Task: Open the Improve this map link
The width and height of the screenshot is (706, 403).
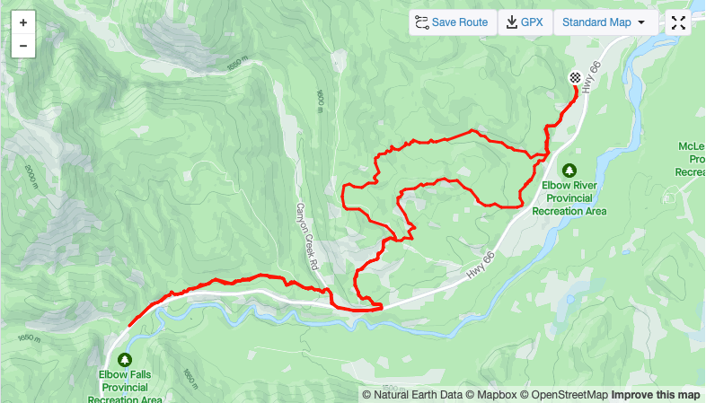Action: pos(655,395)
